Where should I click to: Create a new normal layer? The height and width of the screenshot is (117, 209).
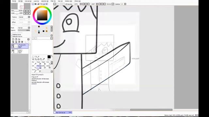click(x=13, y=39)
